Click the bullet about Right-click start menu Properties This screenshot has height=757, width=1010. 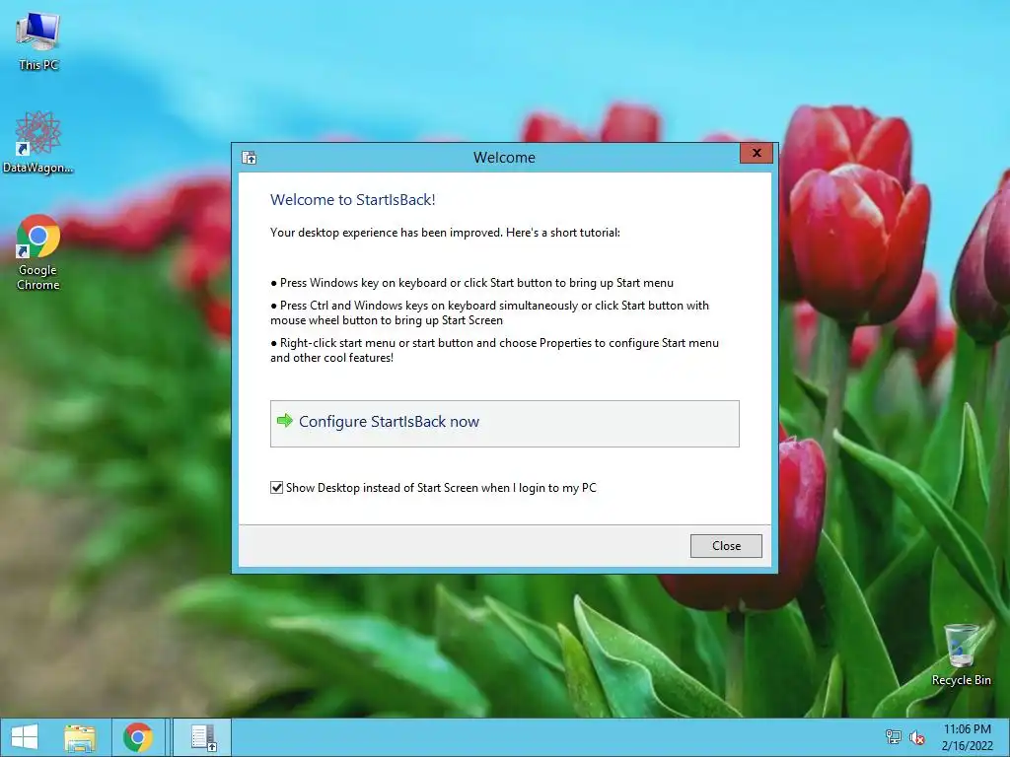coord(495,350)
